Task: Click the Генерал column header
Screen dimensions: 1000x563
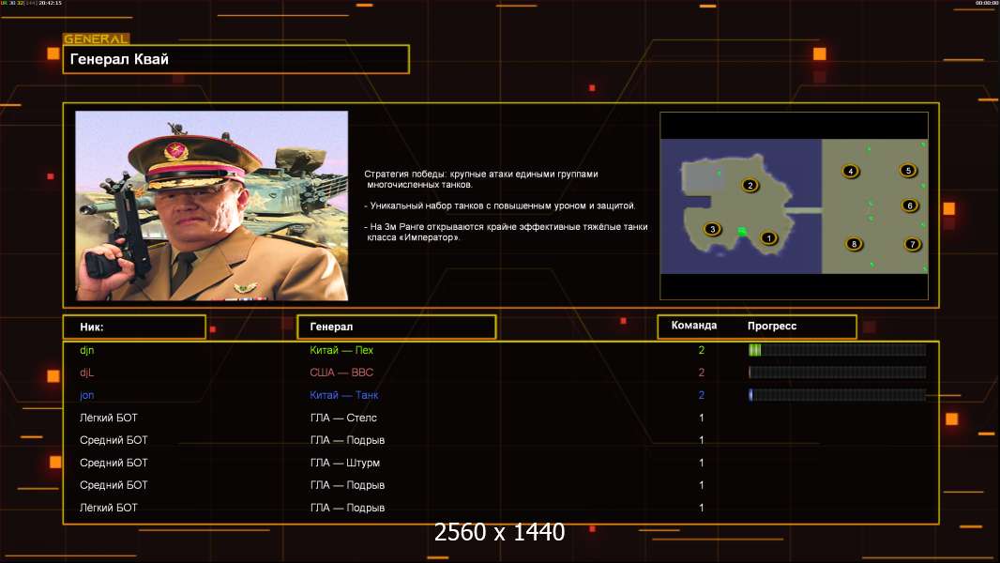Action: [396, 327]
